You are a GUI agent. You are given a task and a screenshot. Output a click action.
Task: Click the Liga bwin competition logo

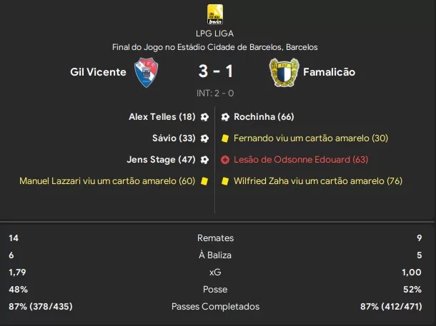click(215, 14)
